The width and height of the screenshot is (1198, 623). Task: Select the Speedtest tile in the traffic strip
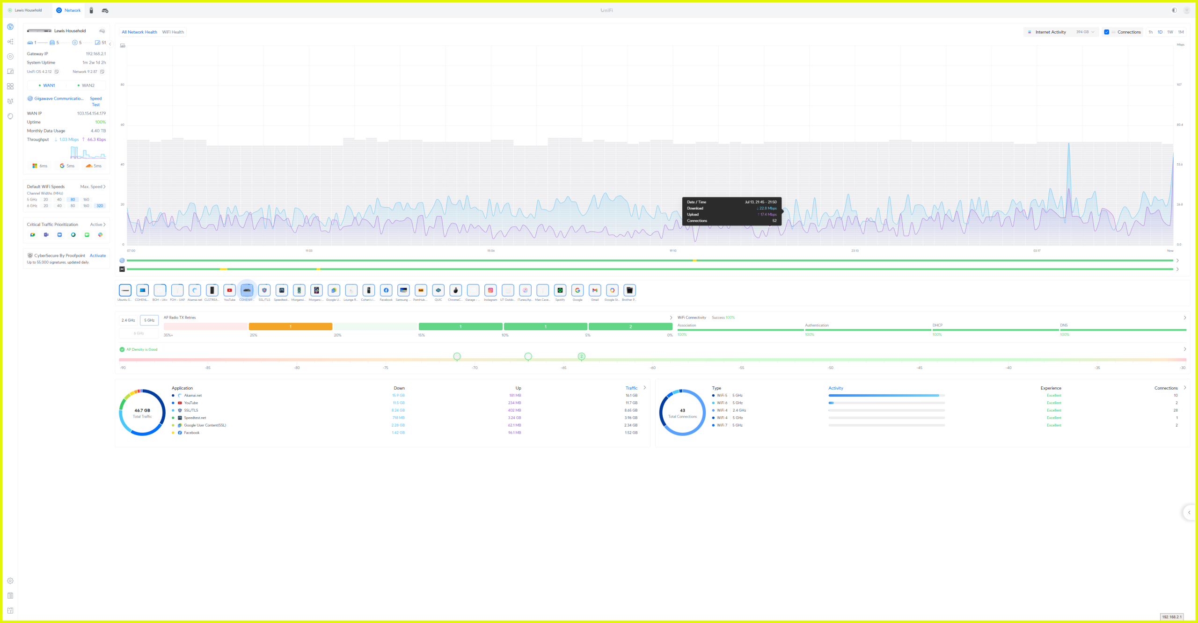point(282,290)
